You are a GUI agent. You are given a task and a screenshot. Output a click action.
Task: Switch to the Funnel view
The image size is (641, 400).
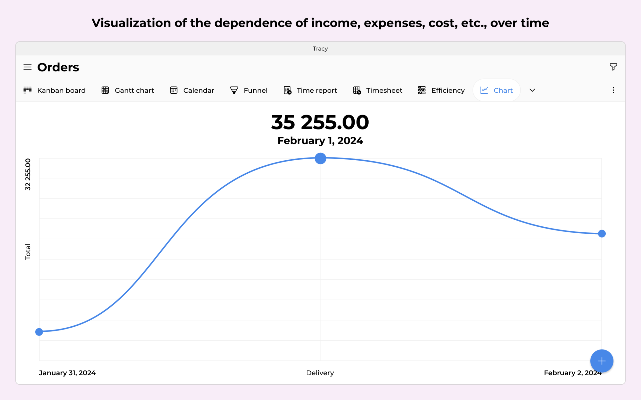click(x=249, y=90)
